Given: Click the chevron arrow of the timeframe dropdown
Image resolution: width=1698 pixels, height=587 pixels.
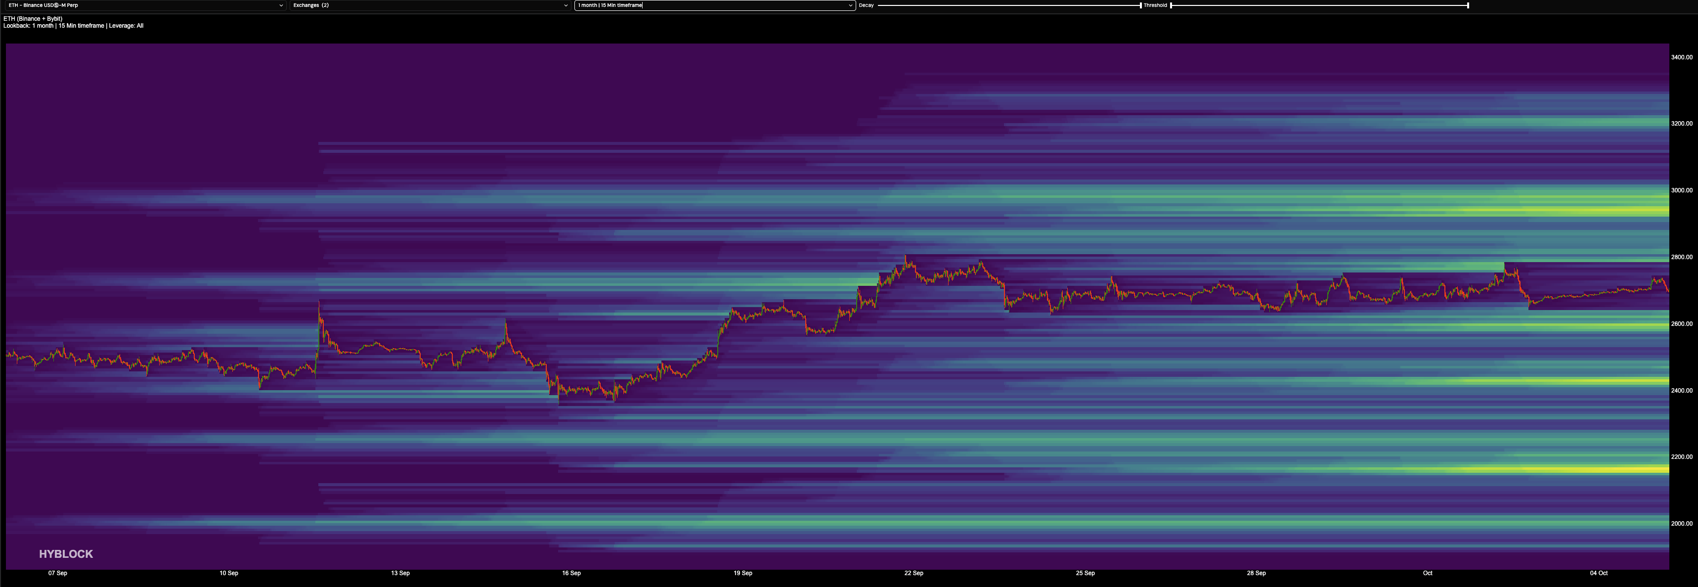Looking at the screenshot, I should (x=850, y=5).
